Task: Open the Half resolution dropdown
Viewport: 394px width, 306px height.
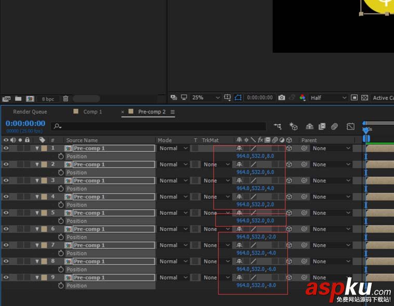Action: 329,97
